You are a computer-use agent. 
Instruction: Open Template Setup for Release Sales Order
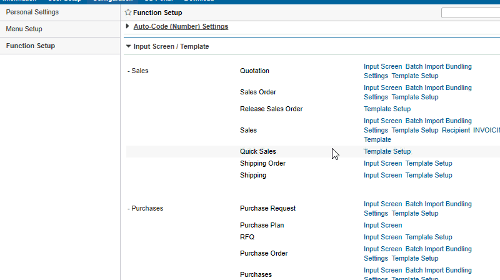click(387, 109)
